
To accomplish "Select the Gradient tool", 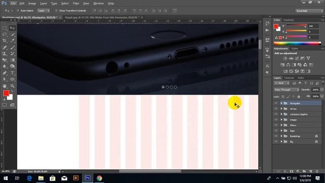I will click(x=12, y=60).
